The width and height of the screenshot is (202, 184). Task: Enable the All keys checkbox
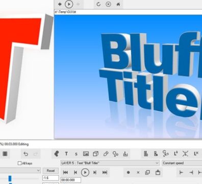[19, 163]
